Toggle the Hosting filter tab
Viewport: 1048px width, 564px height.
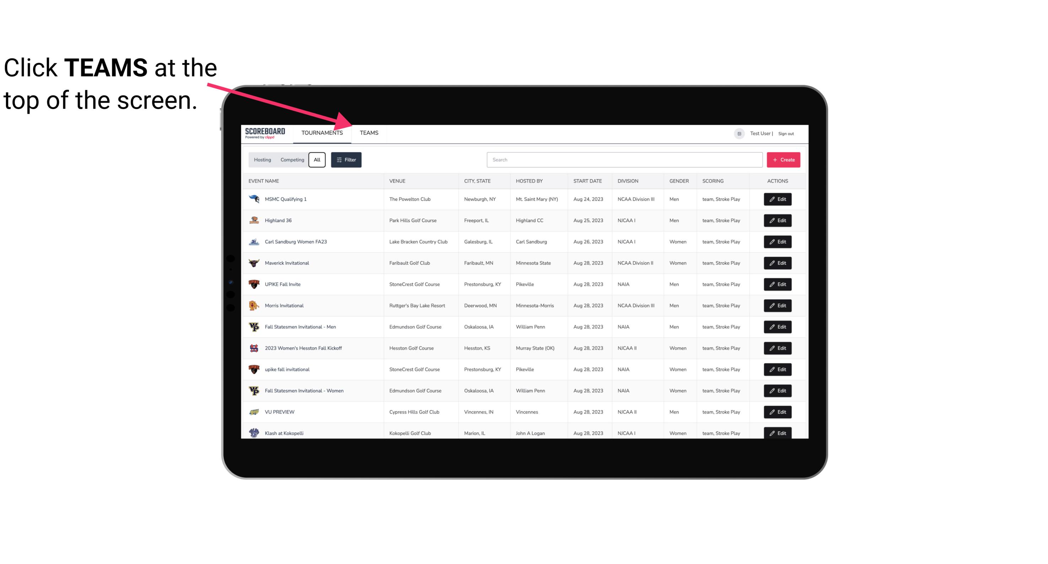pyautogui.click(x=263, y=160)
